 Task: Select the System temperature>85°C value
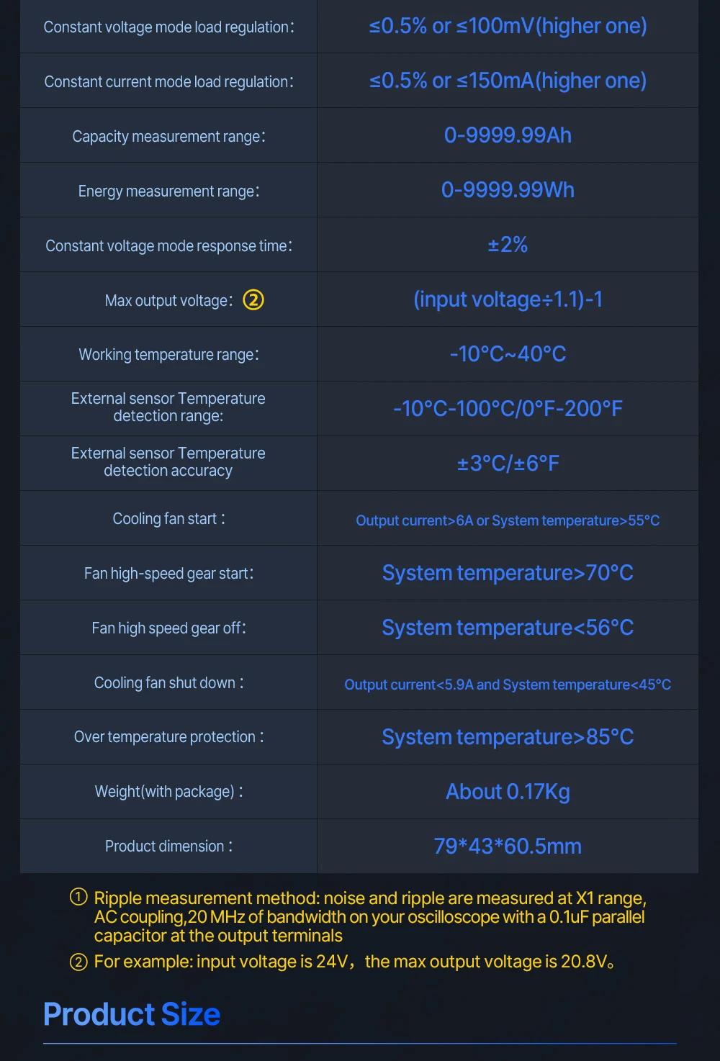[508, 737]
